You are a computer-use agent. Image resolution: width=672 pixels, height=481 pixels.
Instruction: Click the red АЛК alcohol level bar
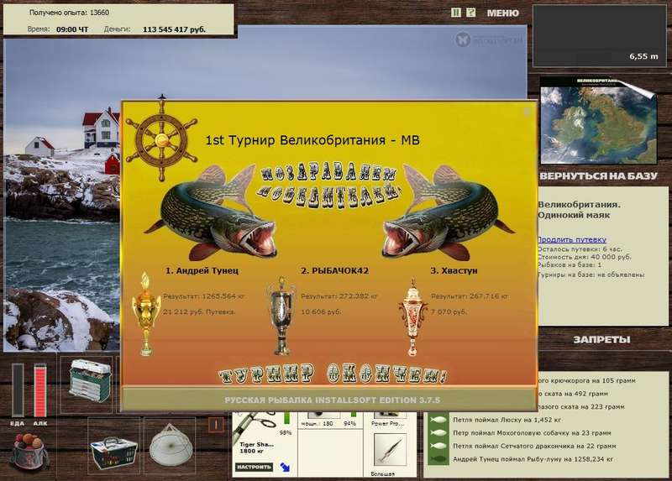click(x=39, y=390)
